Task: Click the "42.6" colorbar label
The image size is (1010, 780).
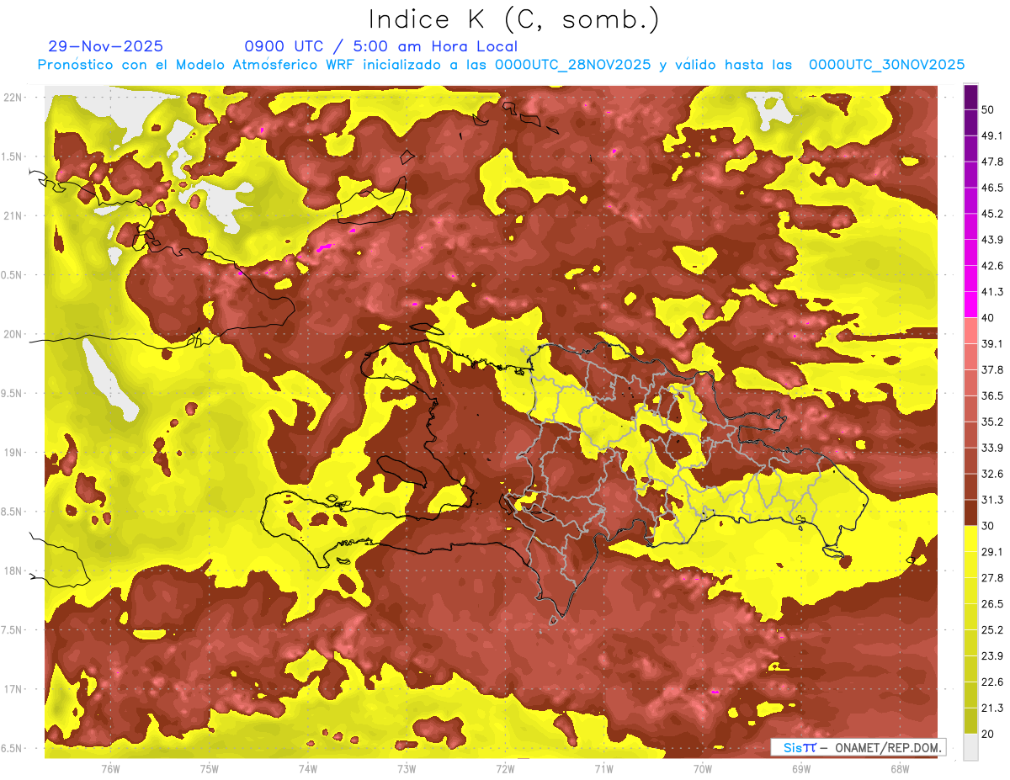Action: point(992,266)
